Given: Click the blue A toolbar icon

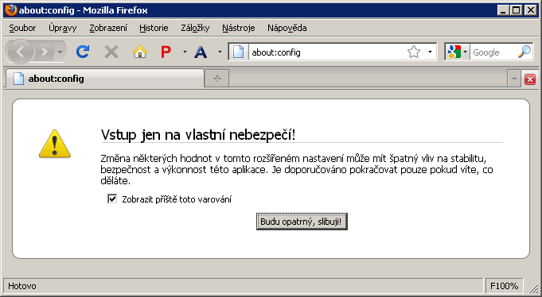Looking at the screenshot, I should click(x=201, y=52).
